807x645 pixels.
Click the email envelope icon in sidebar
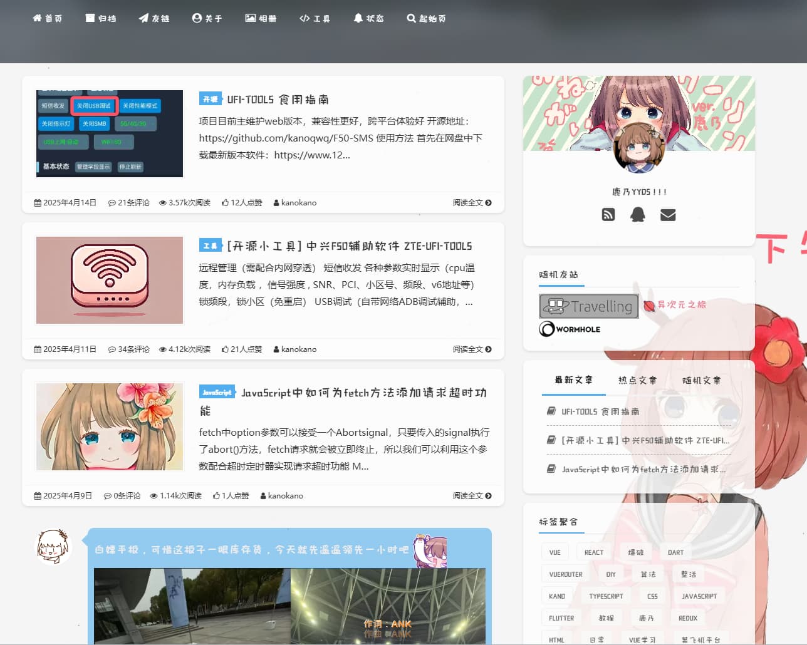667,215
